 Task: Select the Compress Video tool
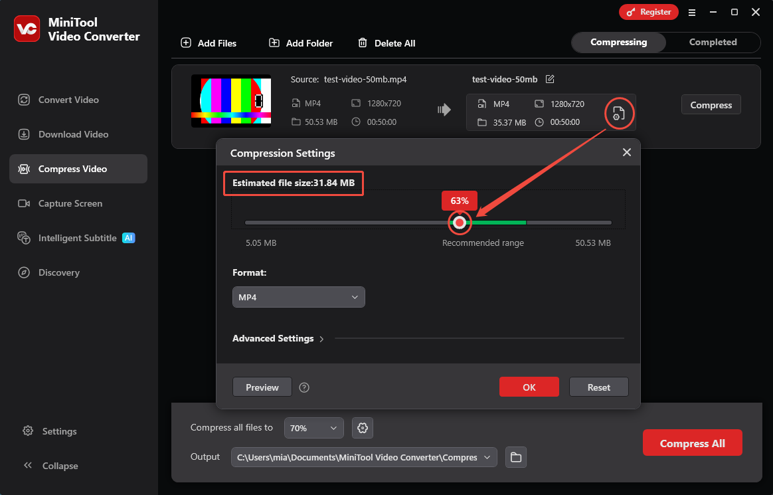pos(25,168)
